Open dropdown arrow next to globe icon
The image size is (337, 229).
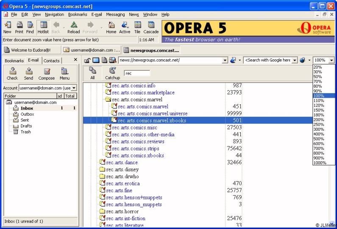pyautogui.click(x=309, y=60)
